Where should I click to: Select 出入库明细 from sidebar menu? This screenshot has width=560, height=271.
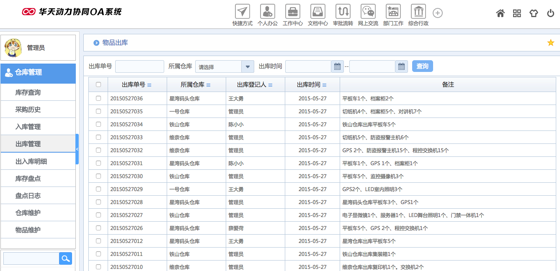[x=31, y=161]
